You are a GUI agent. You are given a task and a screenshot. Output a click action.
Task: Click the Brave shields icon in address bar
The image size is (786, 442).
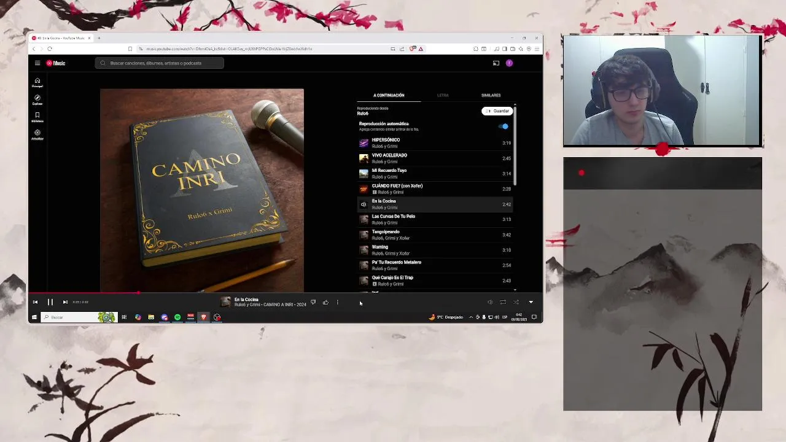(413, 48)
